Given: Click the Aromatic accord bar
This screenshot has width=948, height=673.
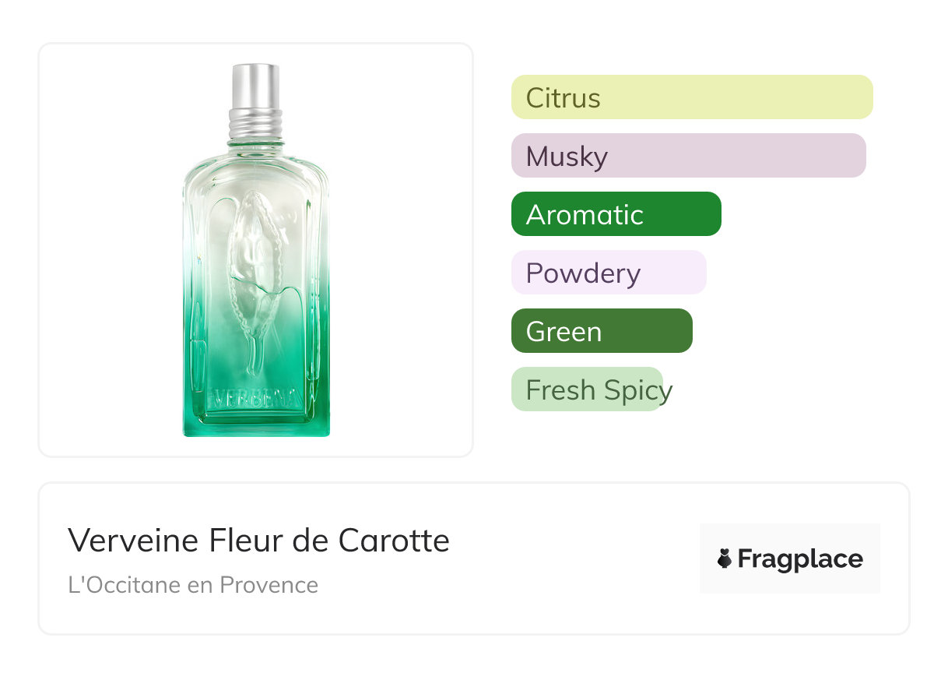Looking at the screenshot, I should (616, 214).
